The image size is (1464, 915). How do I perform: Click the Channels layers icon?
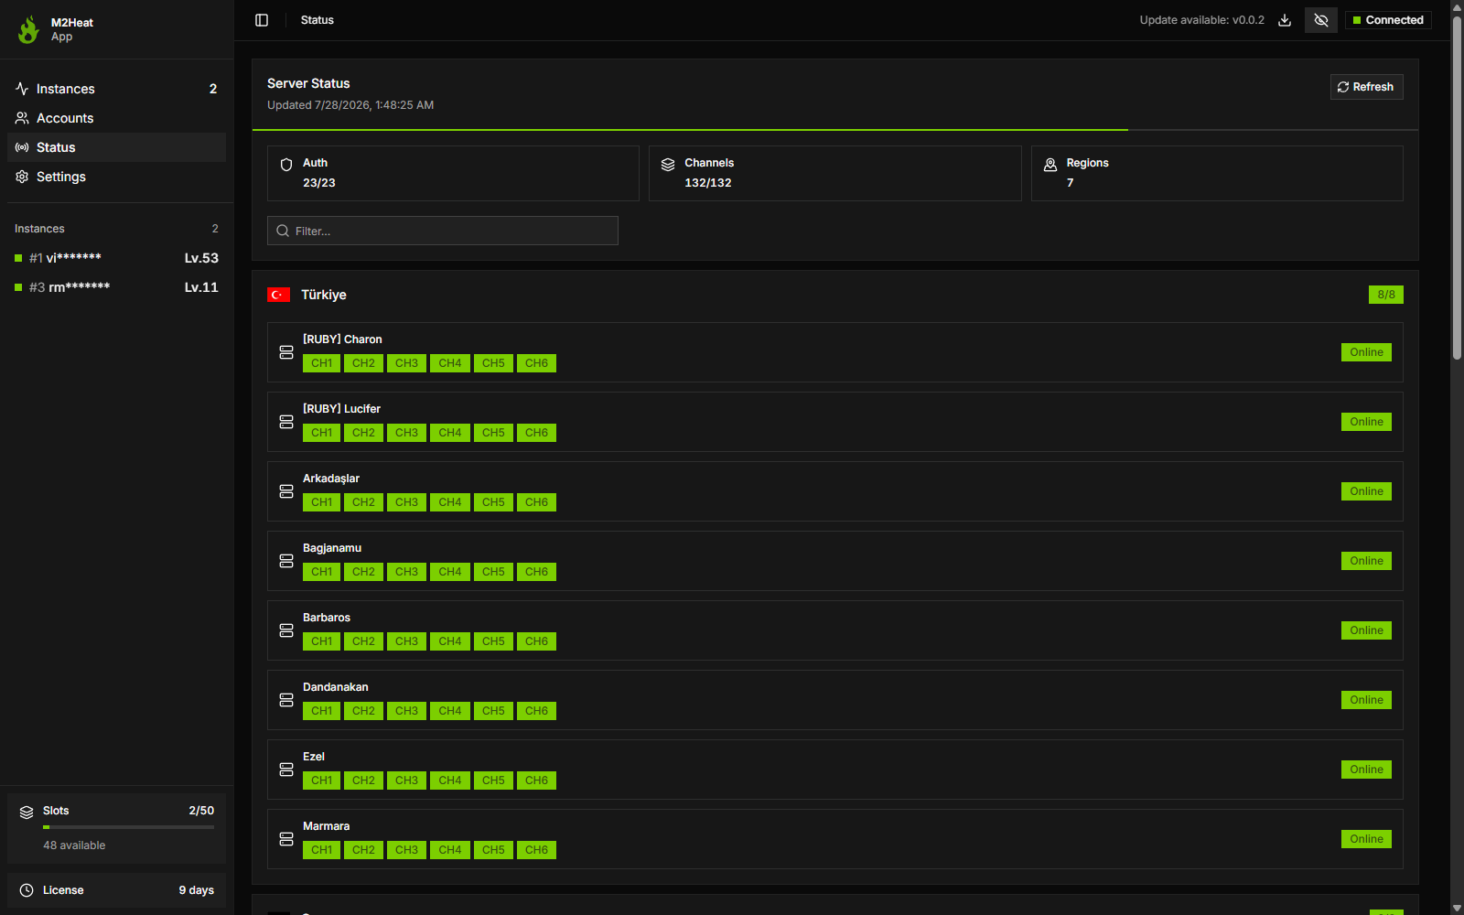point(668,165)
